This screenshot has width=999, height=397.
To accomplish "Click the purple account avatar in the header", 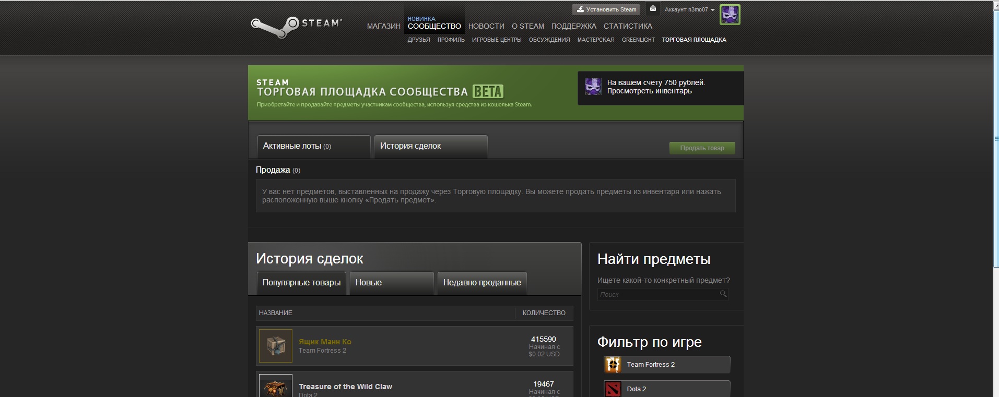I will [x=730, y=15].
